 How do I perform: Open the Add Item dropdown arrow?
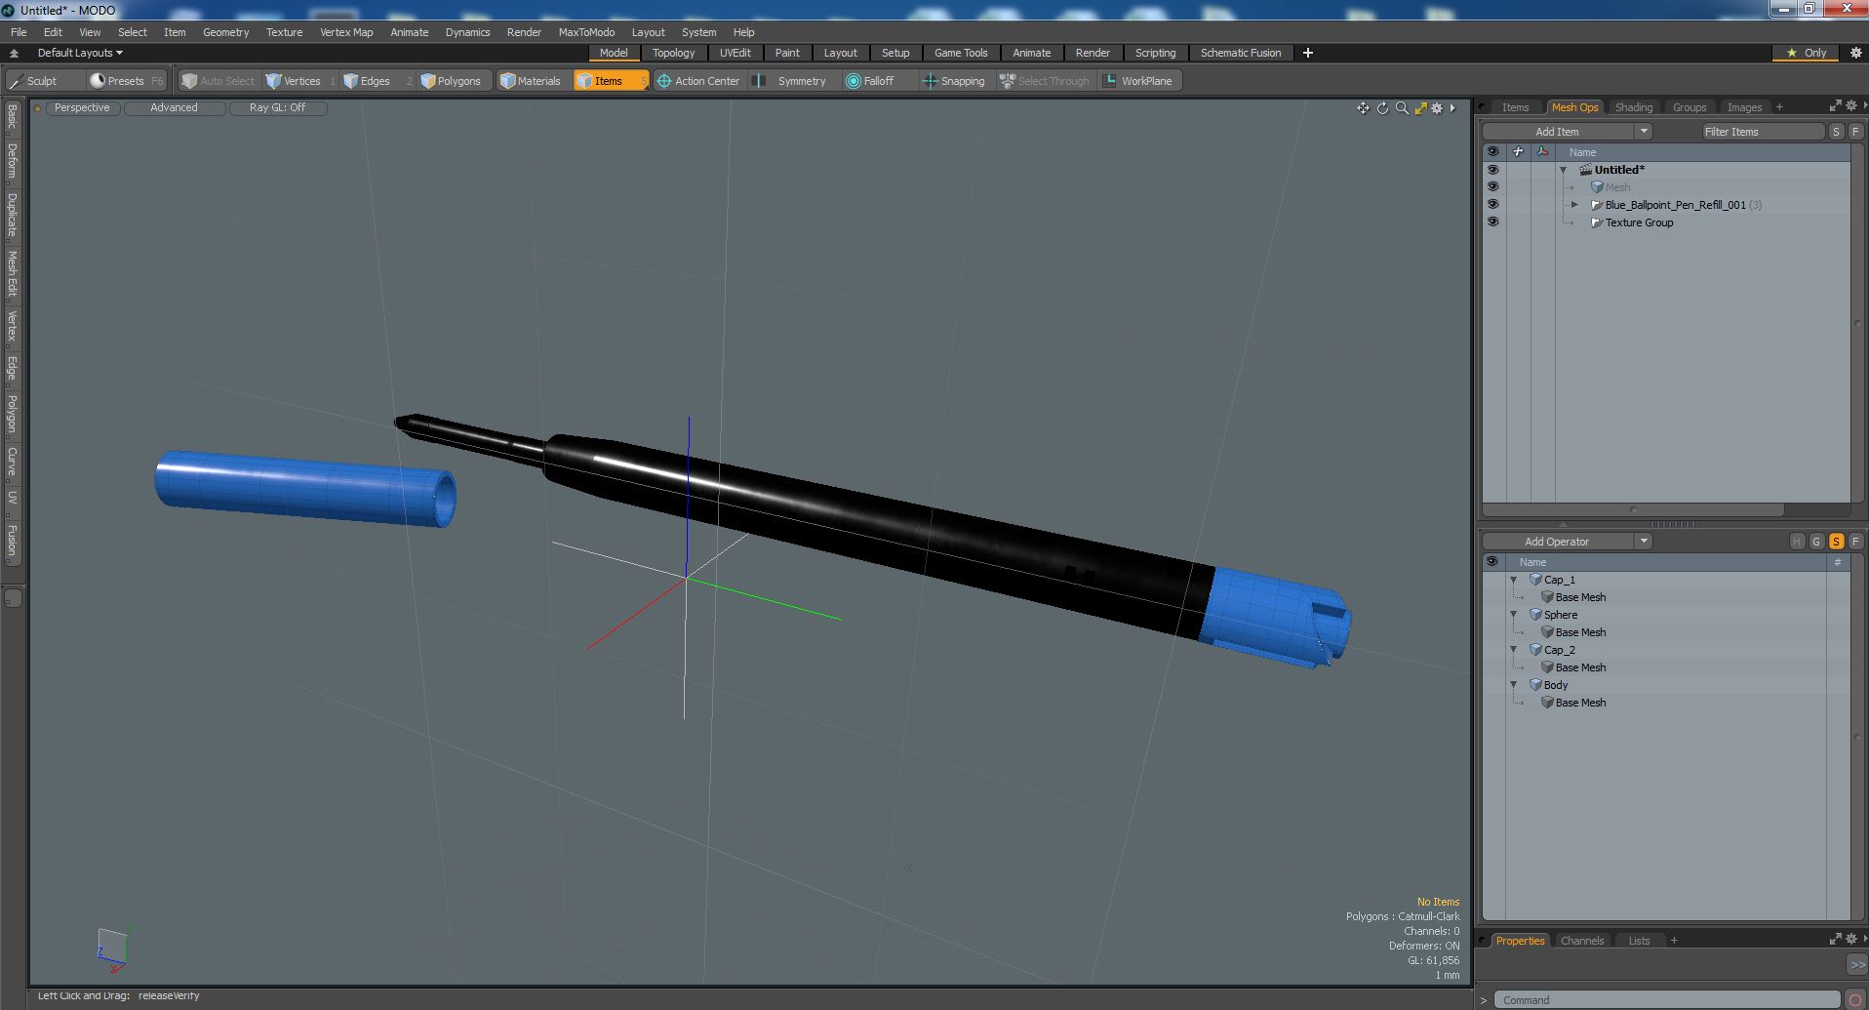point(1644,132)
